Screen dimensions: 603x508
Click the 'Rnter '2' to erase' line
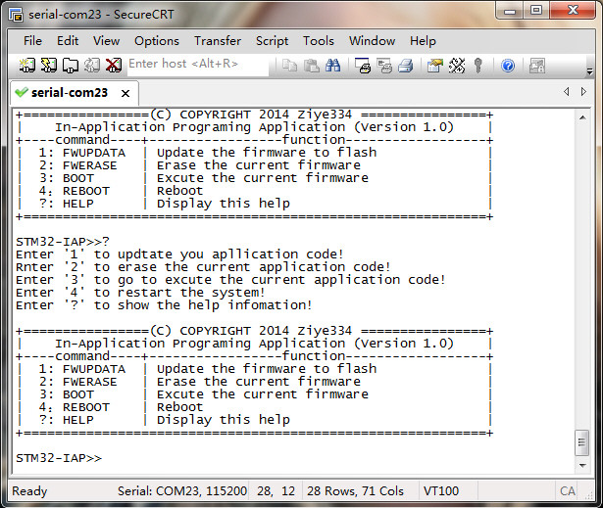203,267
